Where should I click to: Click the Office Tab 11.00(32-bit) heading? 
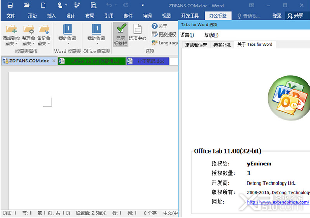click(228, 151)
